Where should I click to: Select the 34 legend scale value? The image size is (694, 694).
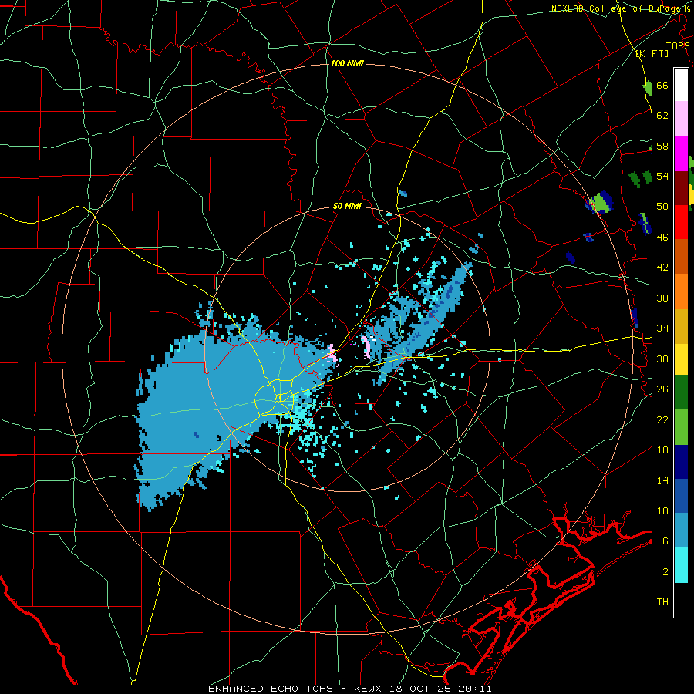click(x=662, y=328)
